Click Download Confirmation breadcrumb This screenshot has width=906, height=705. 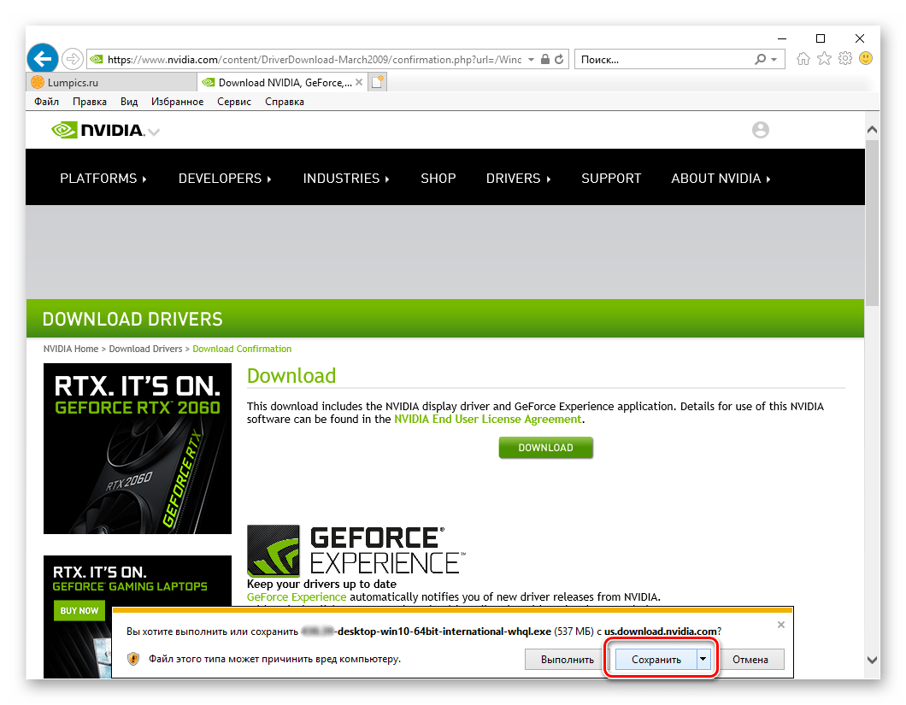click(x=242, y=349)
